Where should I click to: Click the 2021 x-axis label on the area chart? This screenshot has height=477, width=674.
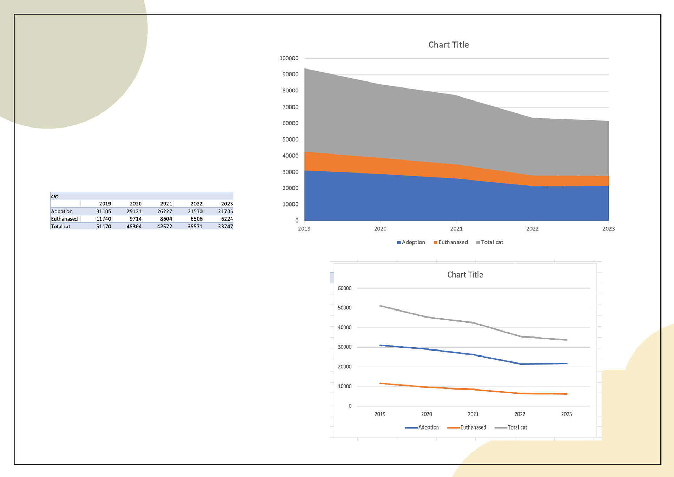456,229
